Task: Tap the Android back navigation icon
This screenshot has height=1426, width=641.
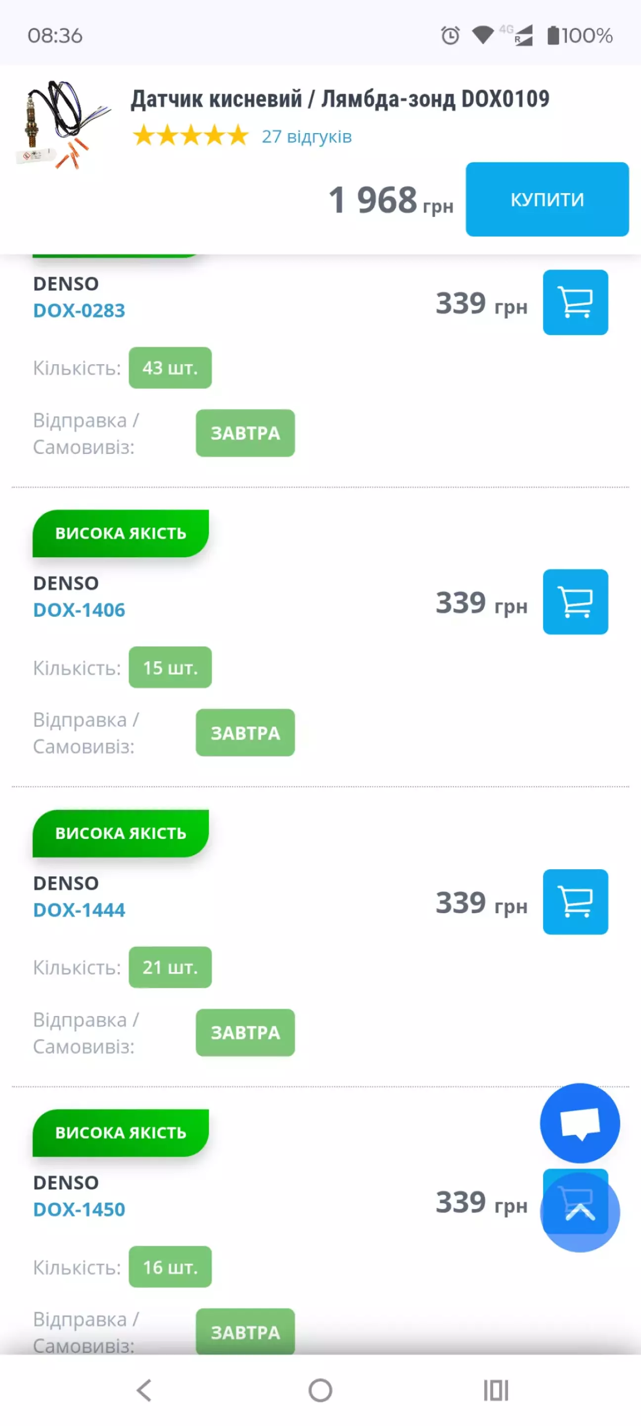Action: coord(144,1390)
